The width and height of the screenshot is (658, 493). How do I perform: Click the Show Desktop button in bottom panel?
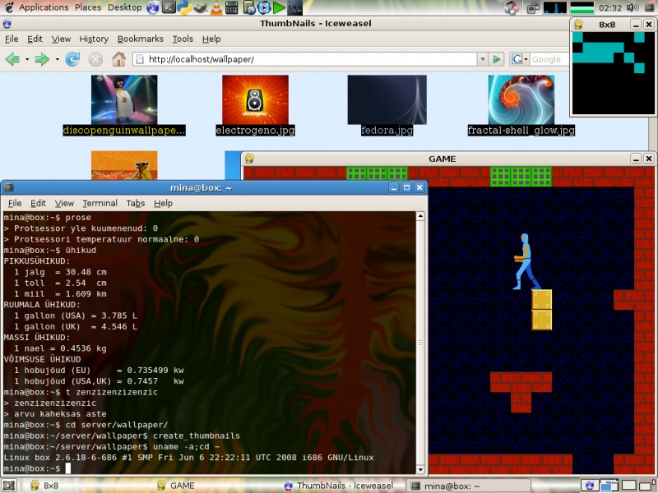(x=9, y=486)
